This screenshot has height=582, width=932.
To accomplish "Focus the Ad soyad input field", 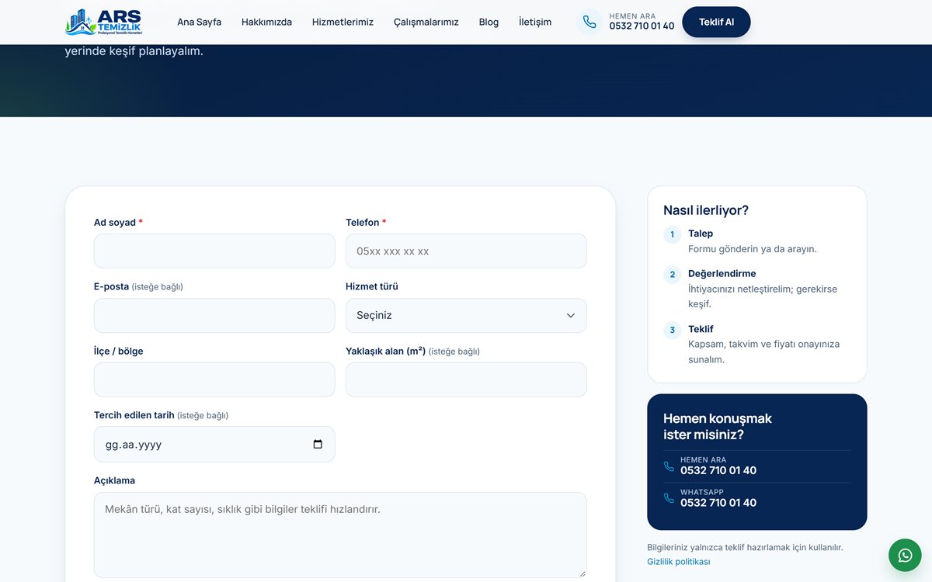I will click(214, 251).
